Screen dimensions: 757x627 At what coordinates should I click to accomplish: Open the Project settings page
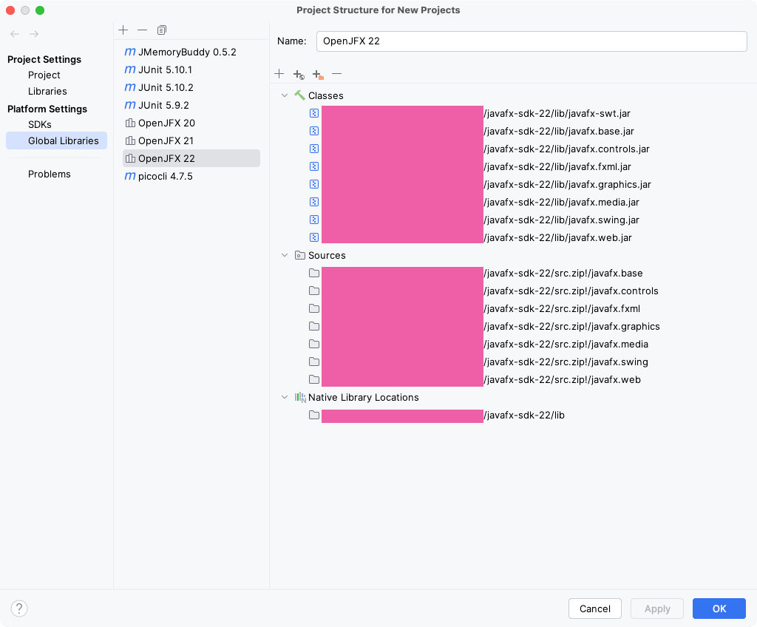pyautogui.click(x=44, y=75)
